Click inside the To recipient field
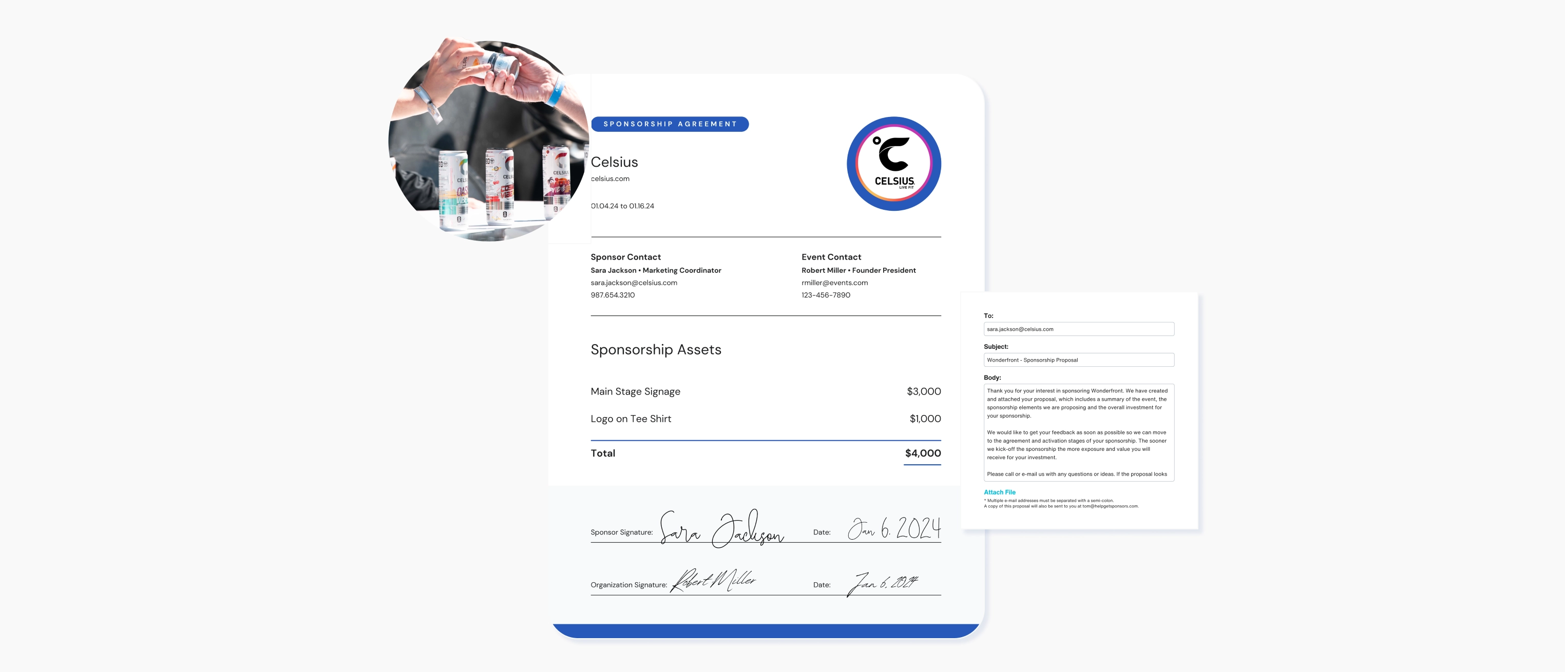This screenshot has width=1565, height=672. (x=1080, y=328)
